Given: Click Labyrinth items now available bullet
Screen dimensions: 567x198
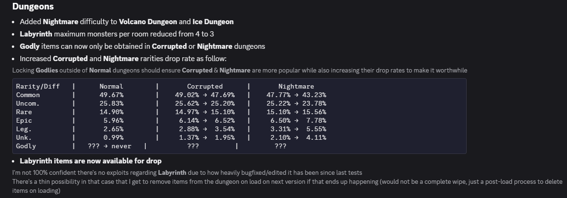Looking at the screenshot, I should (91, 161).
